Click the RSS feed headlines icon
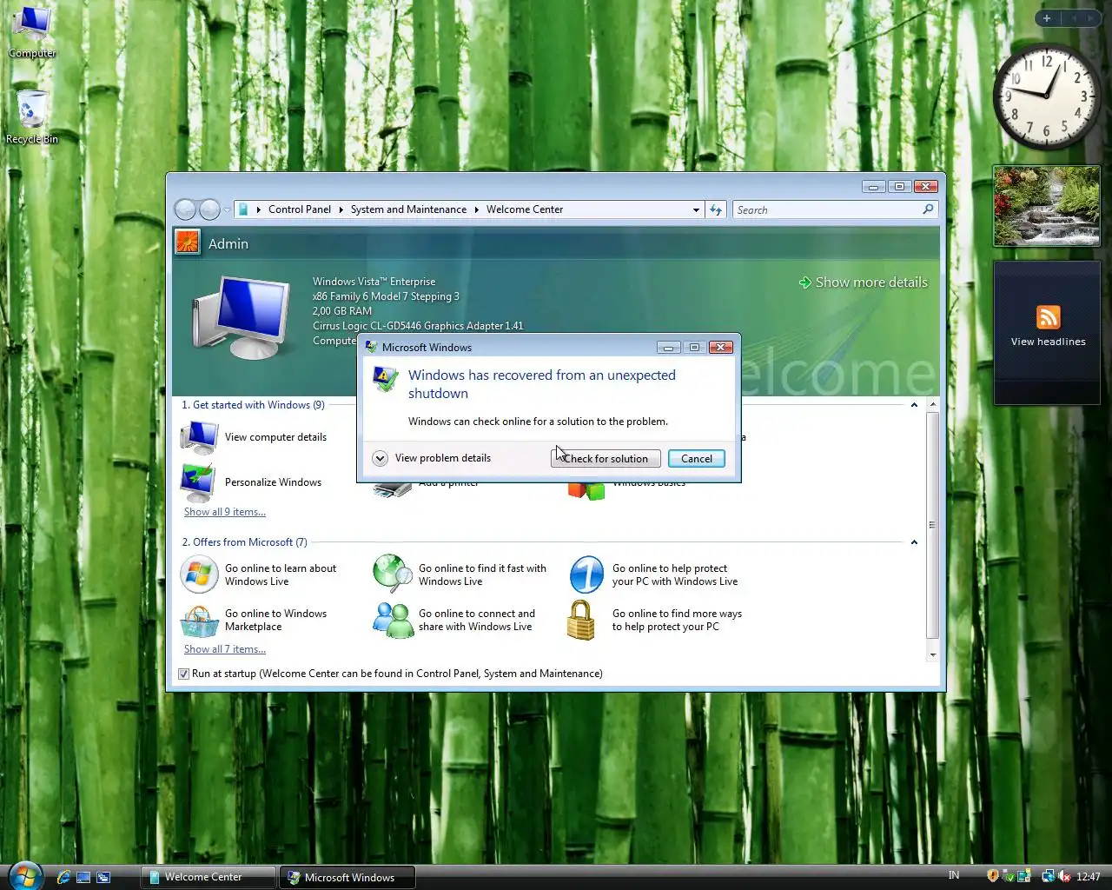The image size is (1112, 890). (x=1049, y=317)
